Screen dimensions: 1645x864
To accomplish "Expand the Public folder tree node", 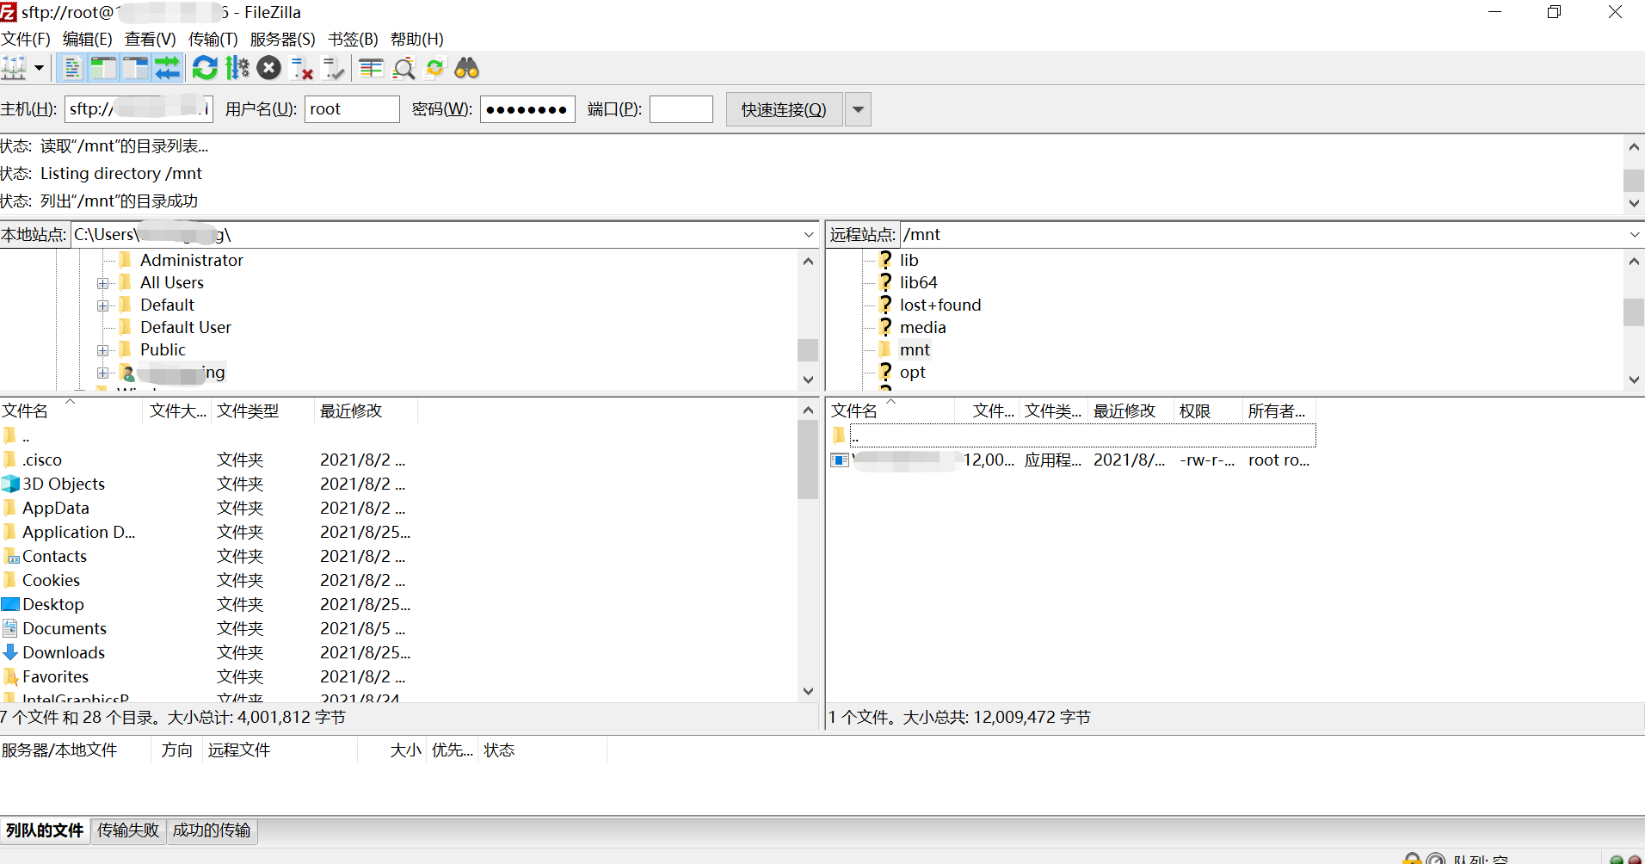I will 103,350.
